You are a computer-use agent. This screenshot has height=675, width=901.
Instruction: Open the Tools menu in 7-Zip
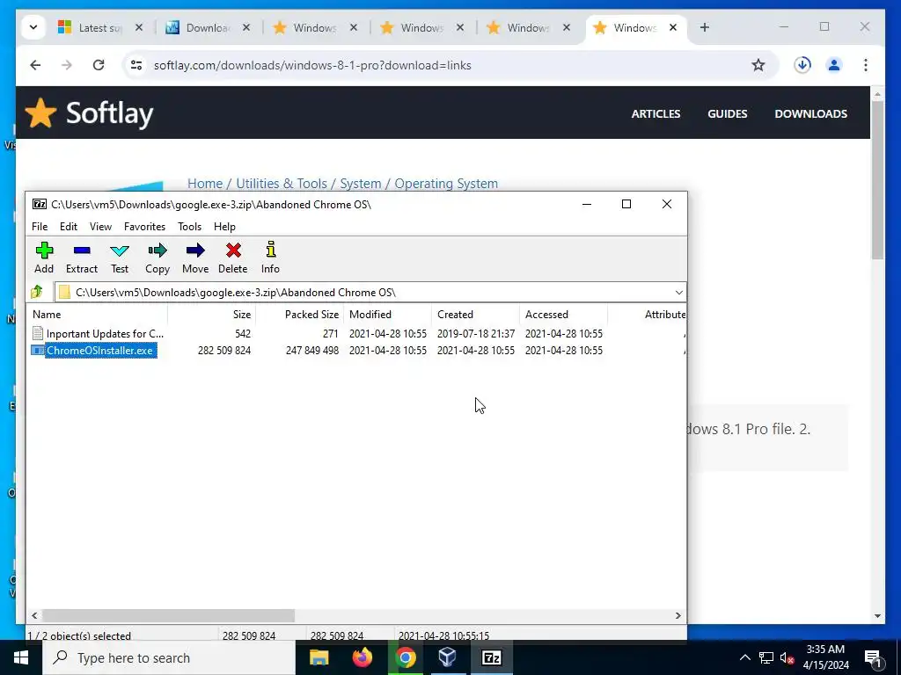pyautogui.click(x=190, y=227)
